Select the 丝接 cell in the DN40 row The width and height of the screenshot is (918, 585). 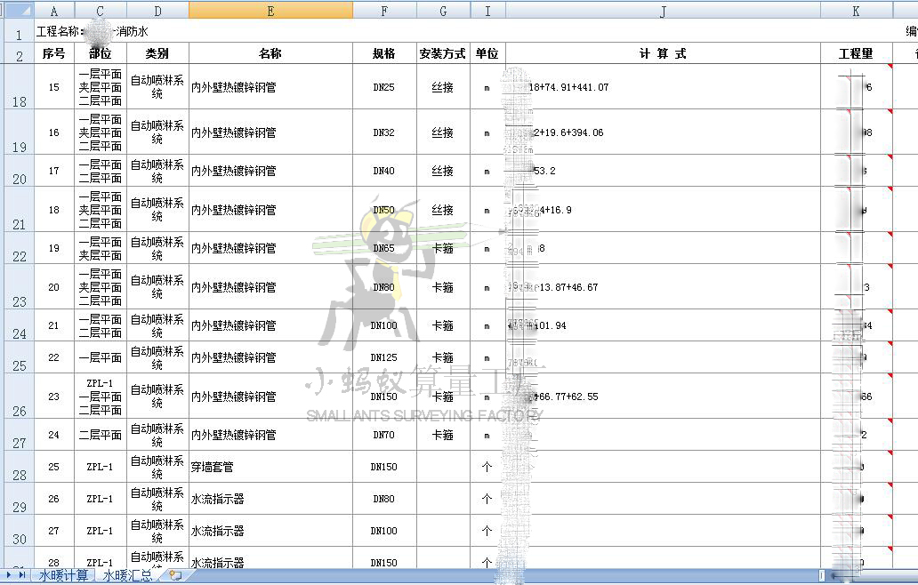(x=442, y=171)
